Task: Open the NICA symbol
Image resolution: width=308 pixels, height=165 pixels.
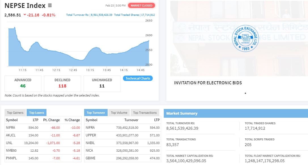Action: 89,151
